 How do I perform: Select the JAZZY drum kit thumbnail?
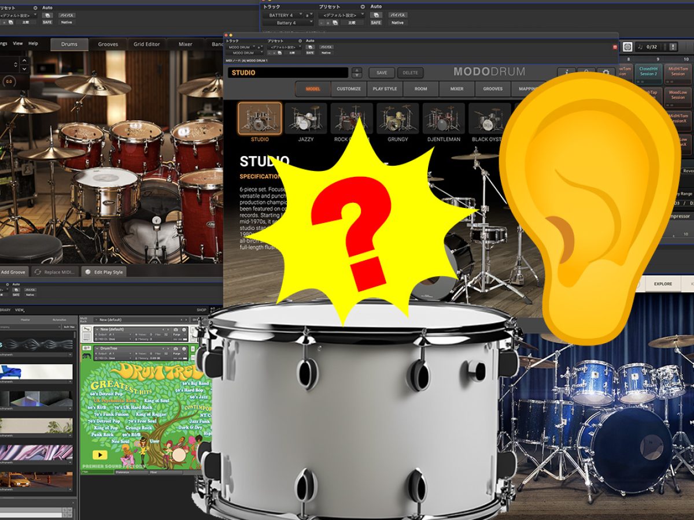coord(306,119)
